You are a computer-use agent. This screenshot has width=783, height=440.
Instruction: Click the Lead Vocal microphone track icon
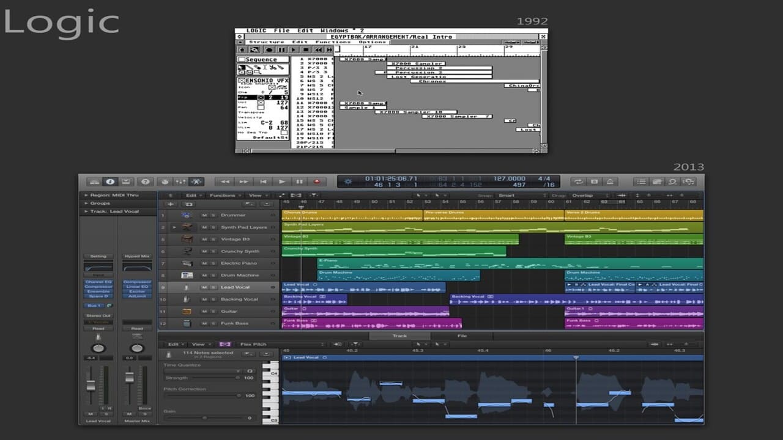(187, 287)
